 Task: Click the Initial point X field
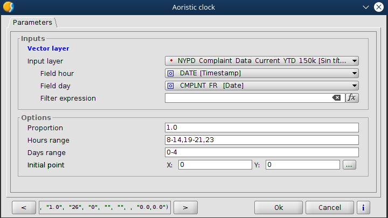tap(214, 165)
